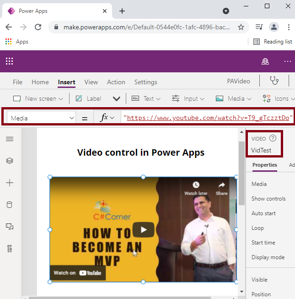Open the File menu

click(x=17, y=82)
